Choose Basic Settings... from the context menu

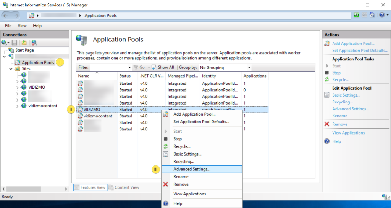point(187,154)
